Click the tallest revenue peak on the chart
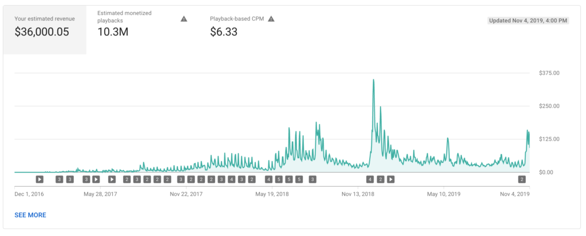The height and width of the screenshot is (236, 586). (x=374, y=81)
